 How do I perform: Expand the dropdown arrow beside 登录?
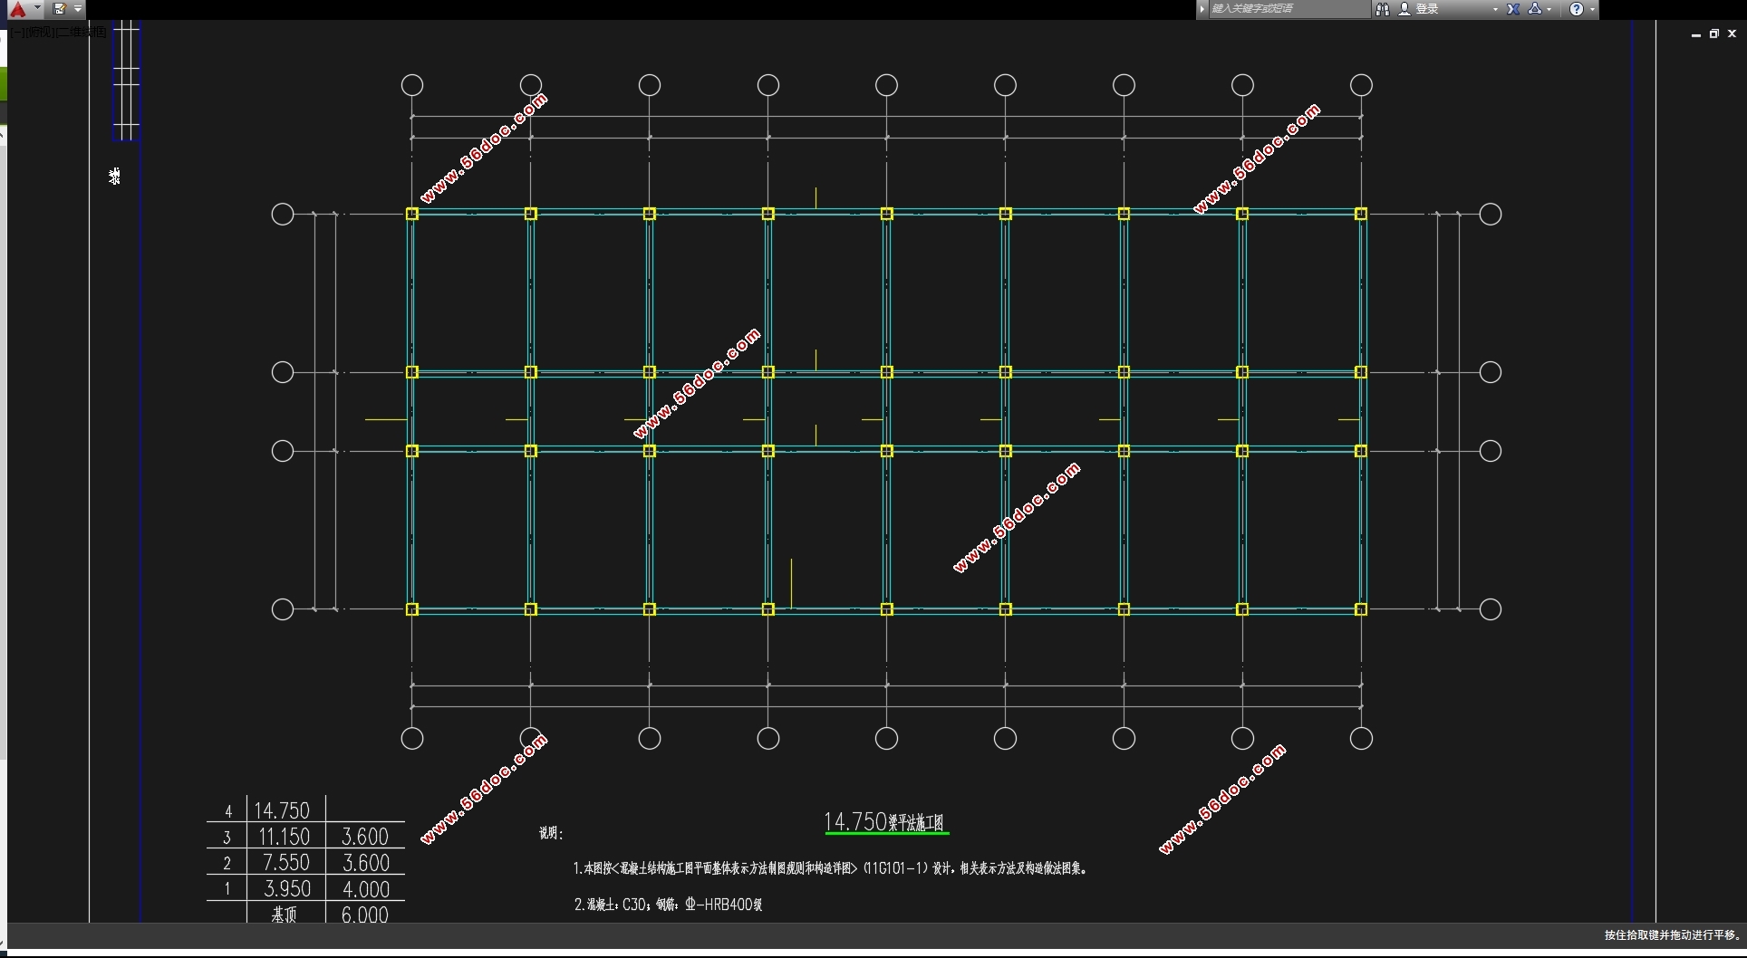[x=1495, y=9]
